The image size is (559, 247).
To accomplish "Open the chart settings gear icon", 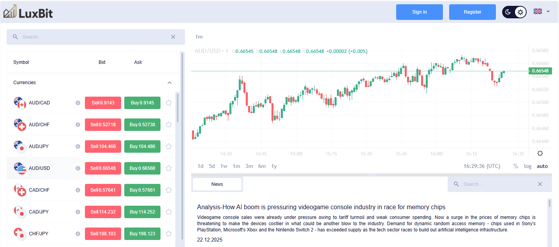I will pyautogui.click(x=540, y=153).
